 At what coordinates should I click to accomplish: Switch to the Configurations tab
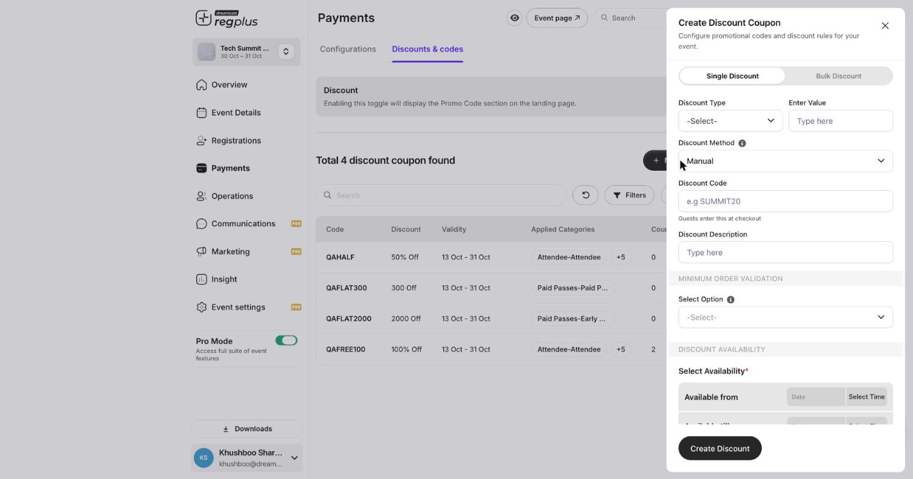tap(348, 49)
